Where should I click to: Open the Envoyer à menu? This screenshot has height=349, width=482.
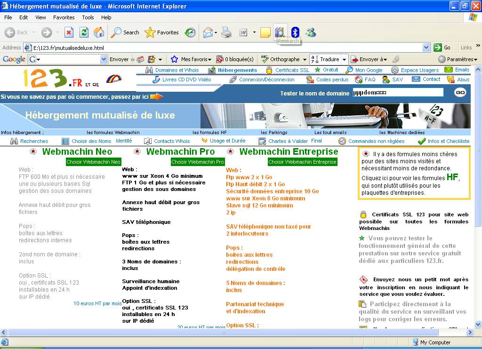point(369,59)
